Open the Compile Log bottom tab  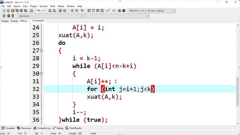coord(42,128)
